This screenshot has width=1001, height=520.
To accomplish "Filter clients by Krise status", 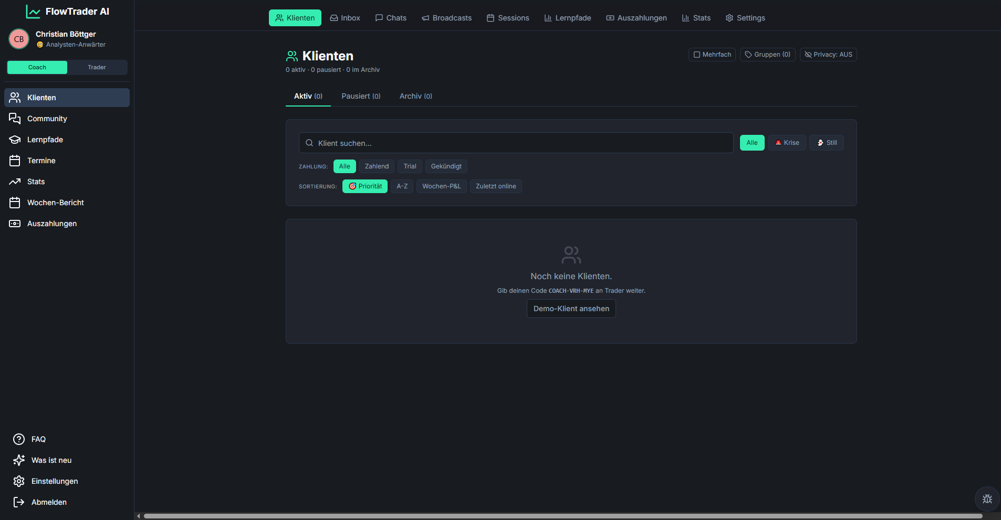I will (x=787, y=143).
